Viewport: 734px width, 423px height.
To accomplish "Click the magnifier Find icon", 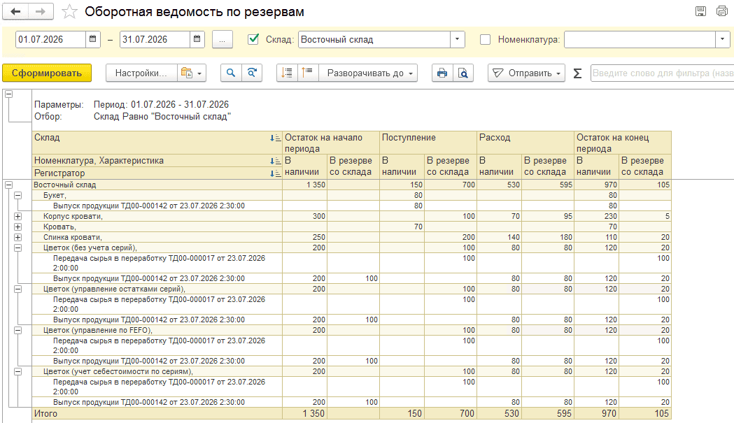I will 231,73.
